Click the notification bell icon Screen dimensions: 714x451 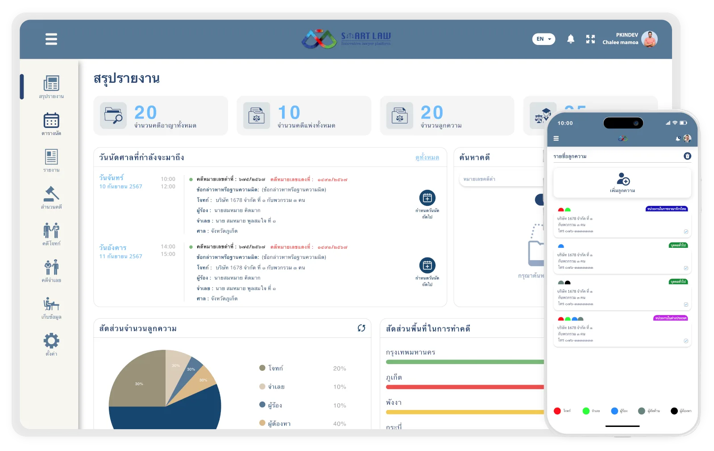[x=570, y=39]
